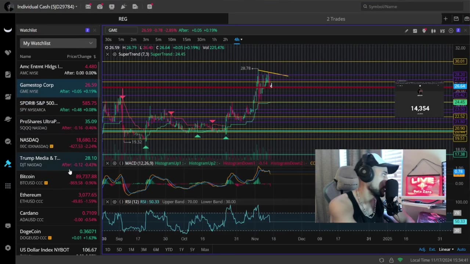Open the bird-shaped icon in left sidebar
This screenshot has width=470, height=264.
(x=8, y=119)
